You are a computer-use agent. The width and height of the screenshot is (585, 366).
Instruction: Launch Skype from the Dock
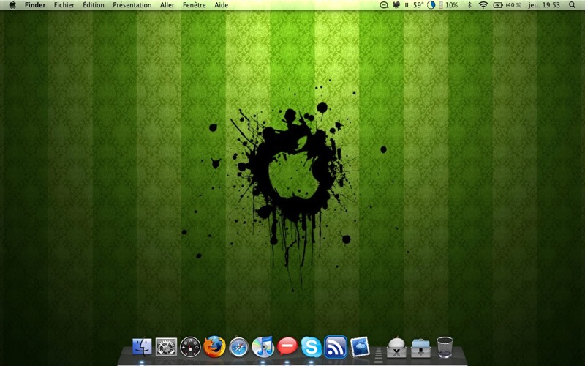(x=312, y=347)
